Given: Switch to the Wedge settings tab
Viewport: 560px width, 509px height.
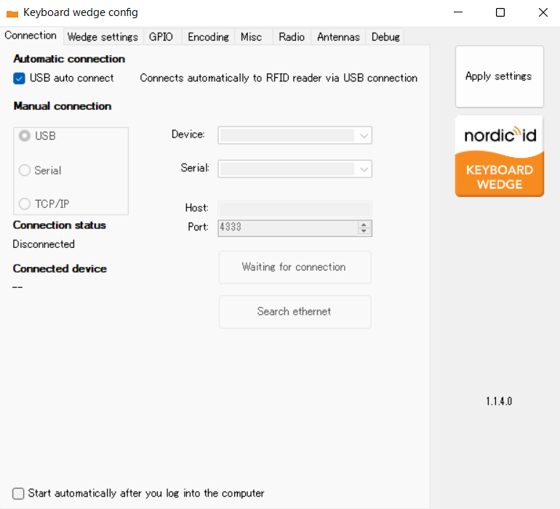Looking at the screenshot, I should 103,36.
